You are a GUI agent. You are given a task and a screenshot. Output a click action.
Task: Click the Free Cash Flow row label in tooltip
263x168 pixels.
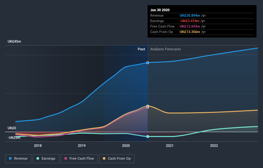[162, 26]
